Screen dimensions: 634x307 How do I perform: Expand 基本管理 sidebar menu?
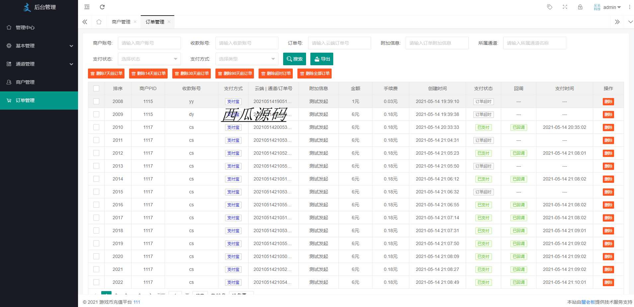click(39, 46)
